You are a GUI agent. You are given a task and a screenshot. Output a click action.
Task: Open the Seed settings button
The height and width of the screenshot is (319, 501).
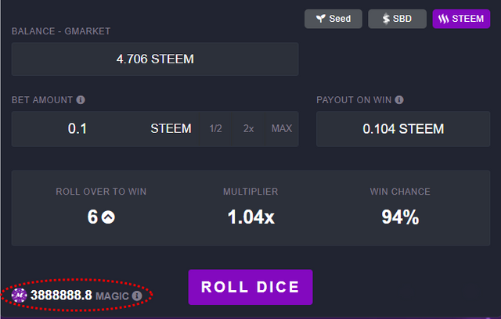(x=333, y=19)
